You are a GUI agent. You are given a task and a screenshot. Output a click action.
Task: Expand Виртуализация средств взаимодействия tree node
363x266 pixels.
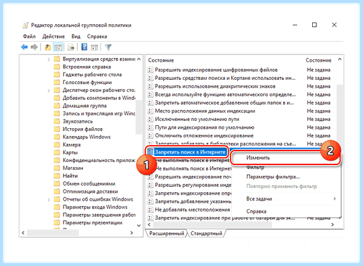click(48, 59)
